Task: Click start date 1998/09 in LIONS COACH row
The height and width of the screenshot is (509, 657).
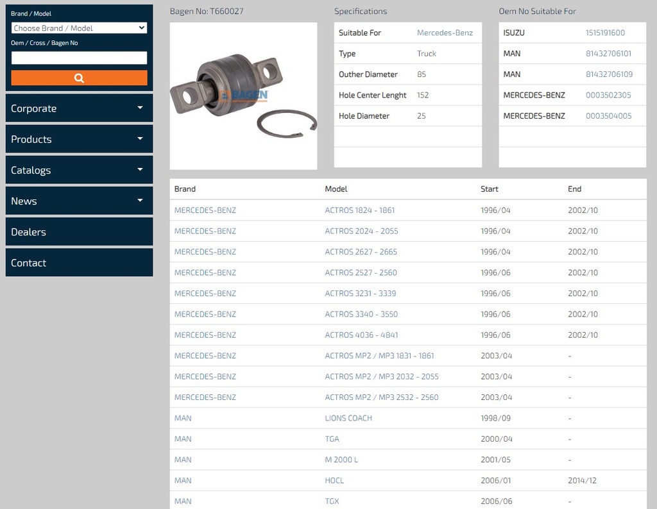Action: (495, 418)
